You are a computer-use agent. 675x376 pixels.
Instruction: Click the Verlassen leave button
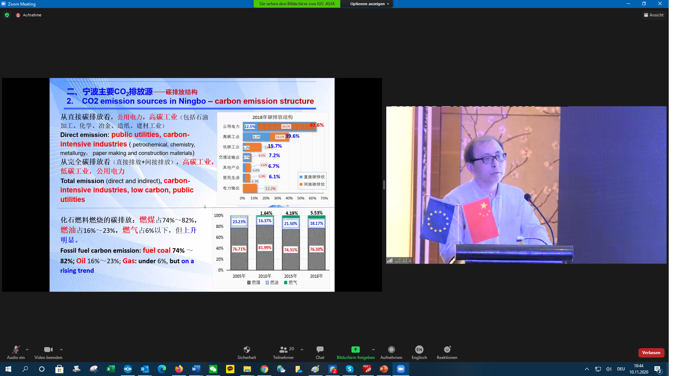tap(651, 353)
